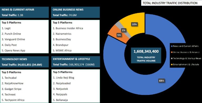Screen dimensions: 202x103
Task: Select the Online Business & Finance legend label
Action: (186, 52)
